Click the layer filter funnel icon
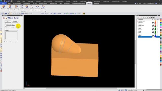 [146, 17]
